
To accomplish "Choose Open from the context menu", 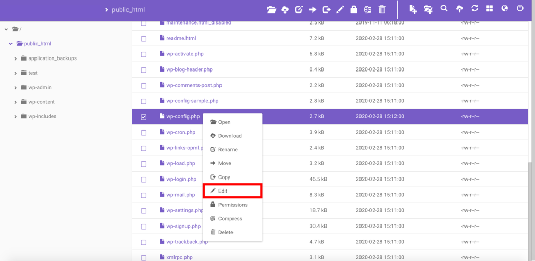I will [x=232, y=122].
